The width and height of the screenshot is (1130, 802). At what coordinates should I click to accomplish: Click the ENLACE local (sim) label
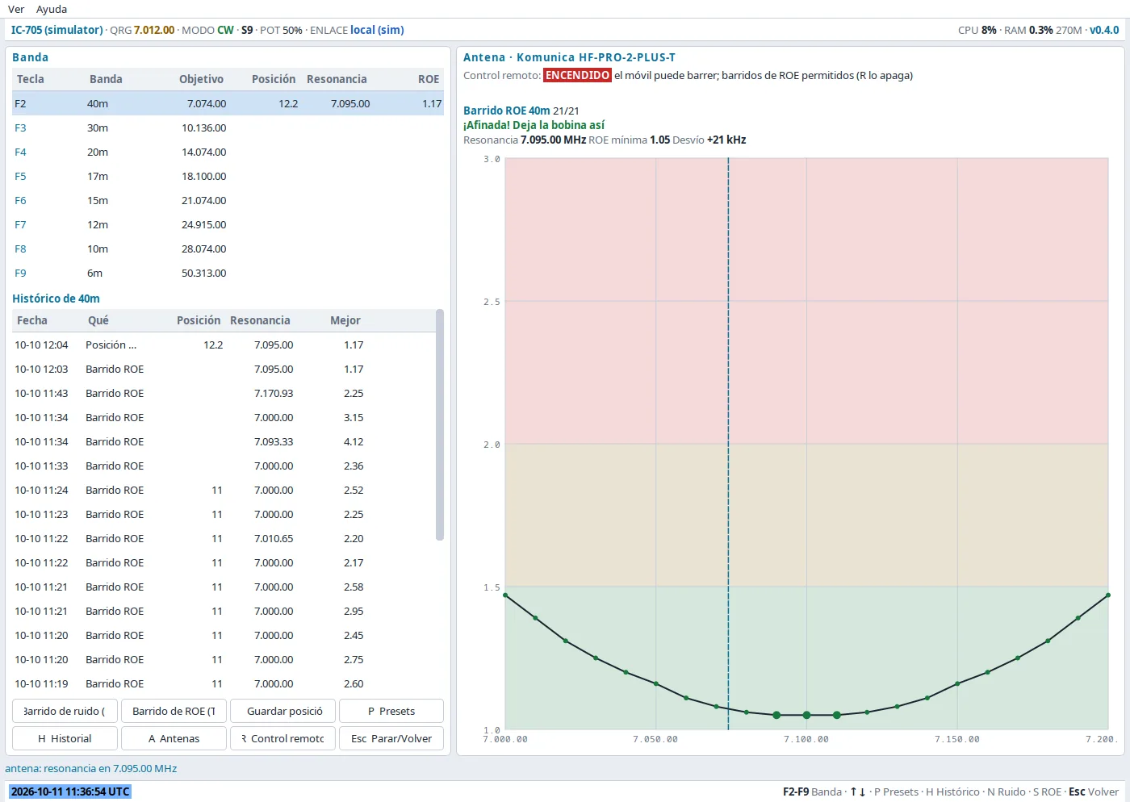(357, 30)
